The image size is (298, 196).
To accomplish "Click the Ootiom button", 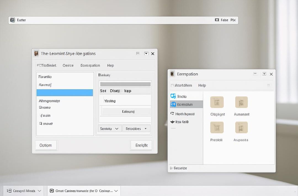I will tap(46, 145).
